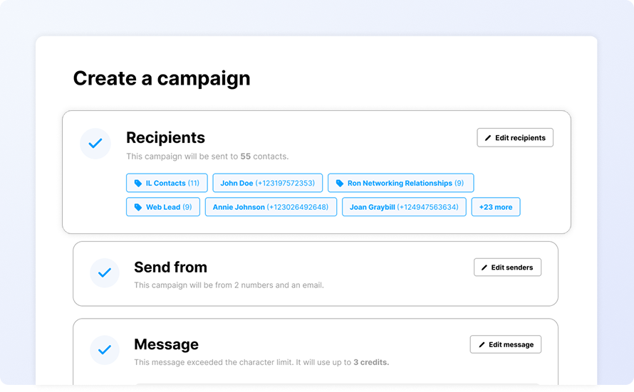Select the Annie Johnson contact chip

271,207
